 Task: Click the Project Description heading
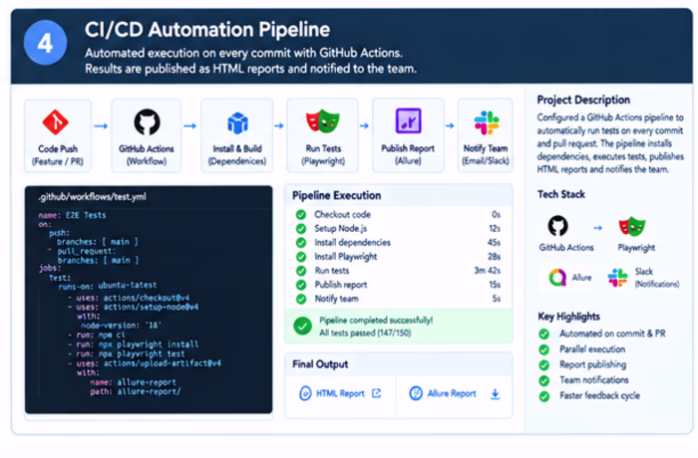pyautogui.click(x=583, y=100)
